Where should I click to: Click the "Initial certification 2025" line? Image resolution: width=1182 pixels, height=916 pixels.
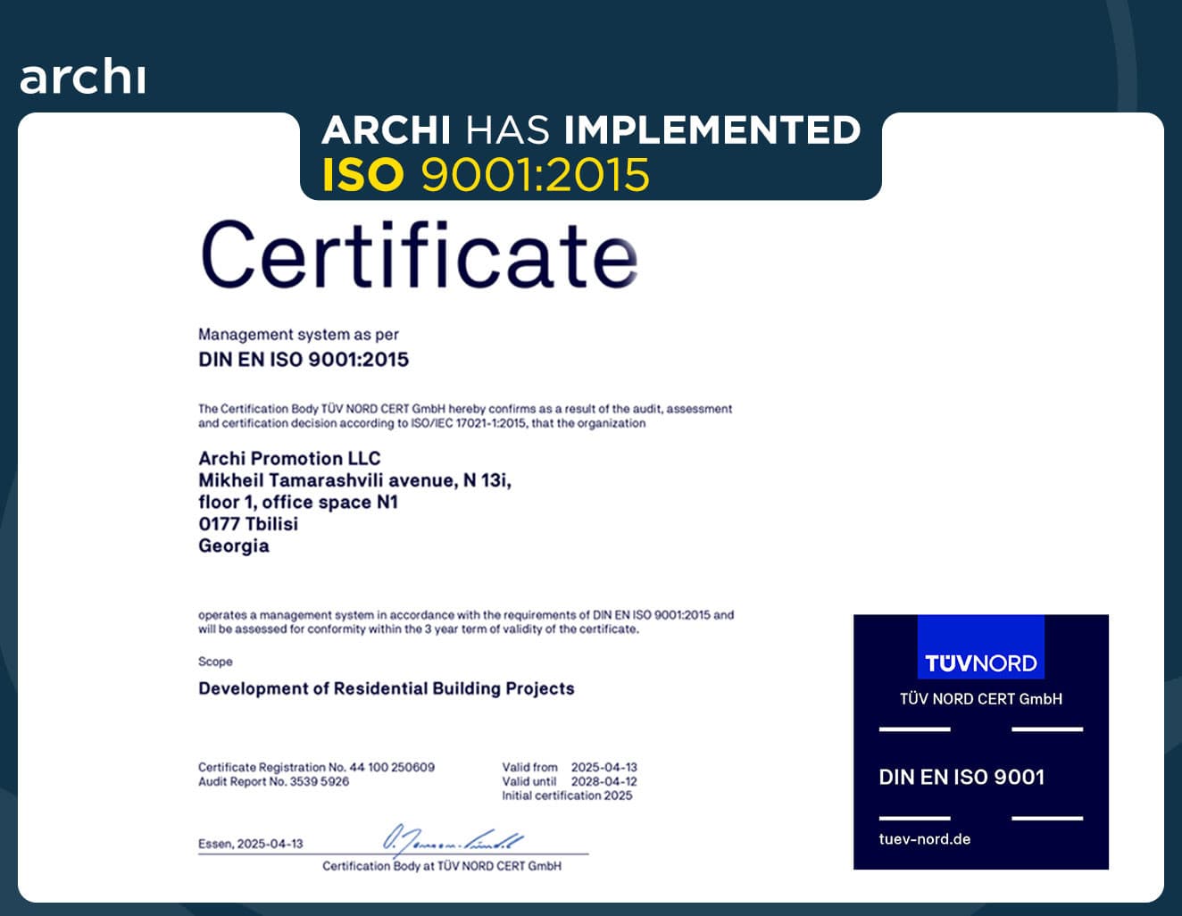[x=567, y=795]
